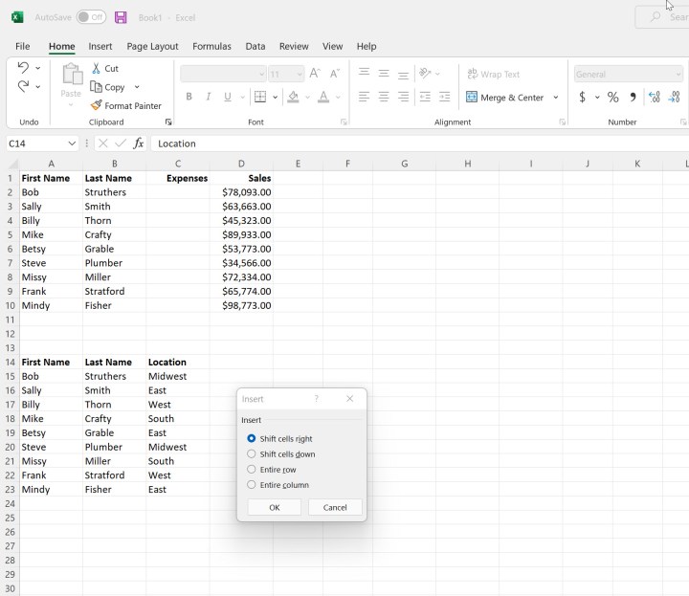Click the Insert Function fx icon
The image size is (689, 596).
(139, 143)
